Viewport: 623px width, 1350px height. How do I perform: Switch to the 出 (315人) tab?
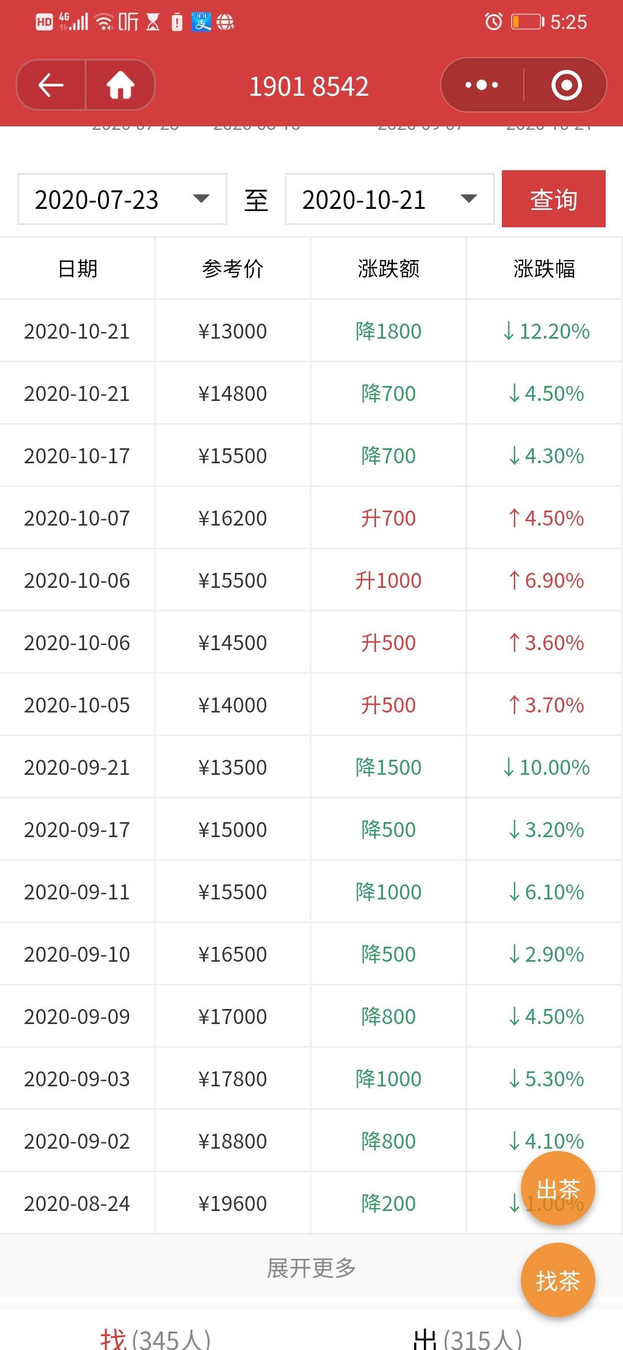(x=467, y=1338)
